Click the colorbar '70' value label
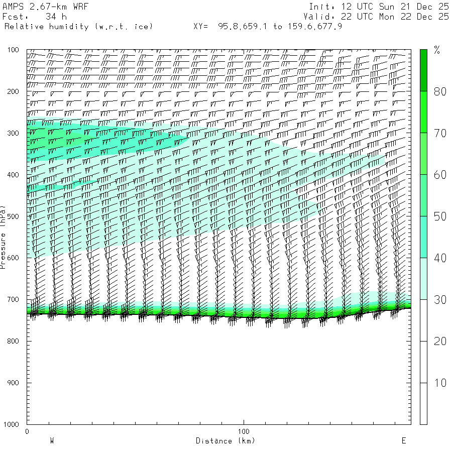 (440, 133)
